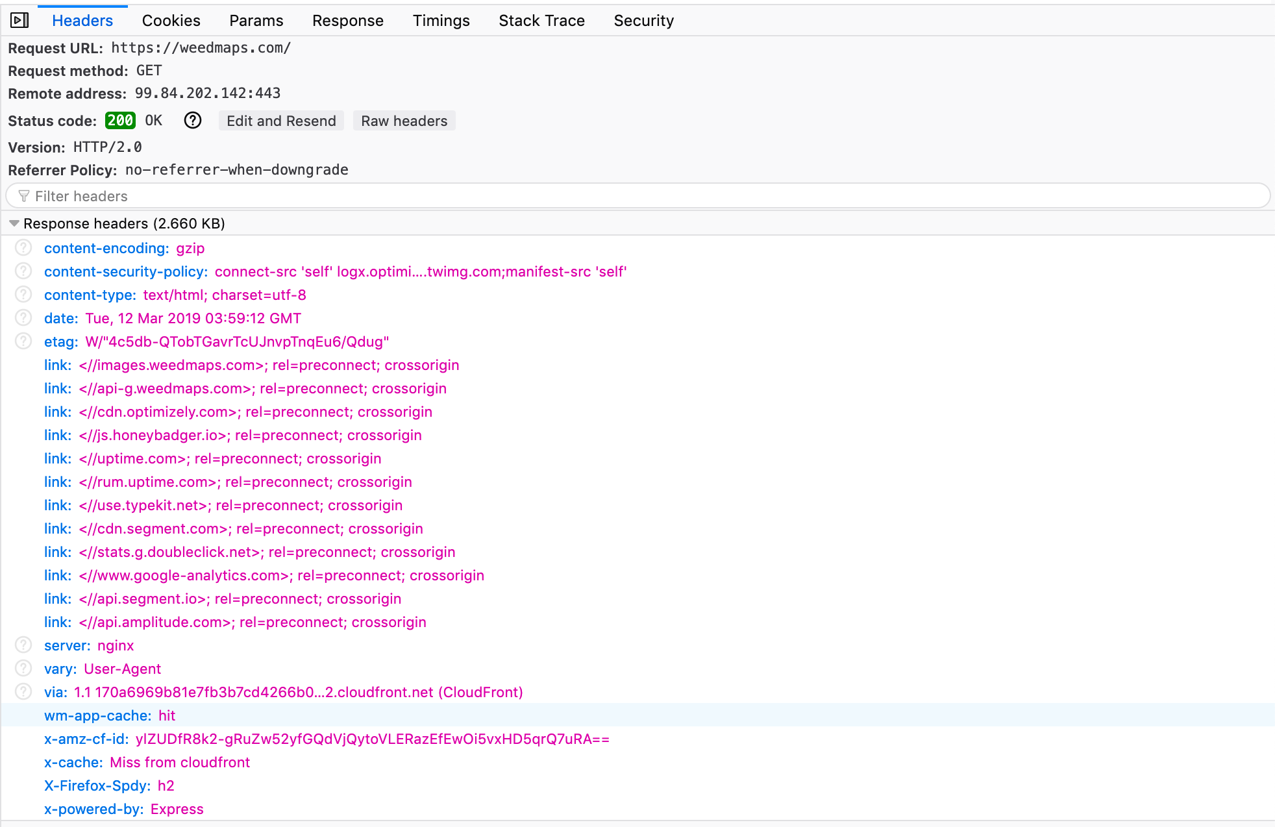Click help icon next to date header
The height and width of the screenshot is (827, 1275).
click(x=23, y=318)
